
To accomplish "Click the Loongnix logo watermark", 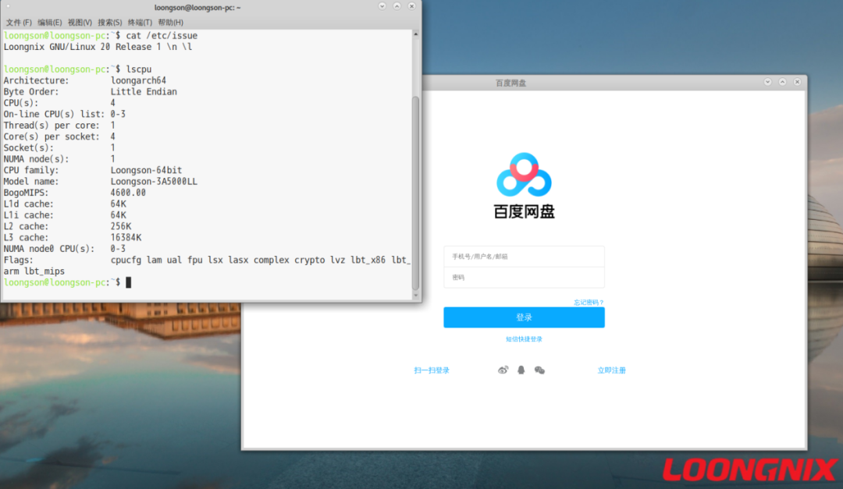I will 747,469.
